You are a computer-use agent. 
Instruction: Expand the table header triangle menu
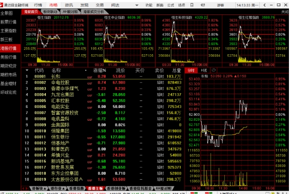pos(27,70)
